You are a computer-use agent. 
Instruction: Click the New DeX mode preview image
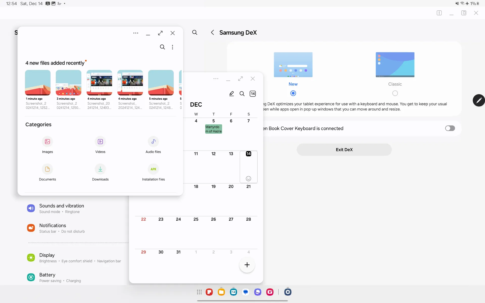(293, 65)
